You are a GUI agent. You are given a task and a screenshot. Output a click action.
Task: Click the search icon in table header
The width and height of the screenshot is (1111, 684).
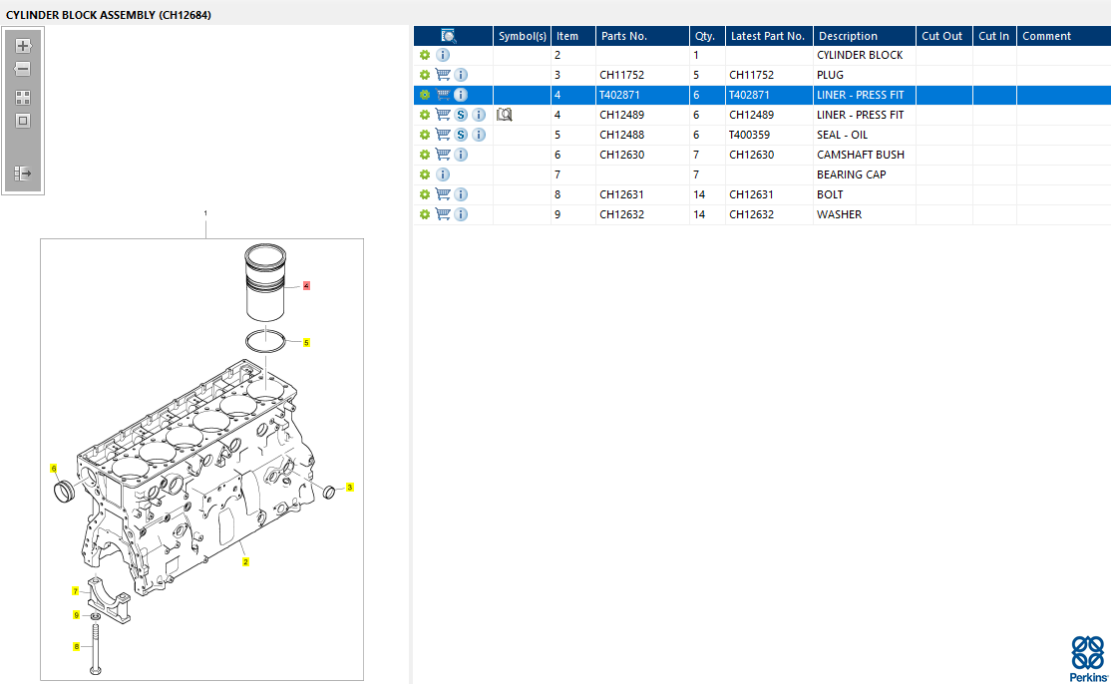coord(448,36)
